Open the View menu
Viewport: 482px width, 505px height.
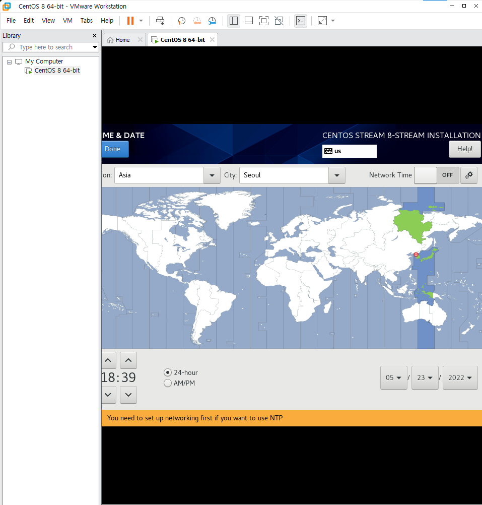pos(48,21)
